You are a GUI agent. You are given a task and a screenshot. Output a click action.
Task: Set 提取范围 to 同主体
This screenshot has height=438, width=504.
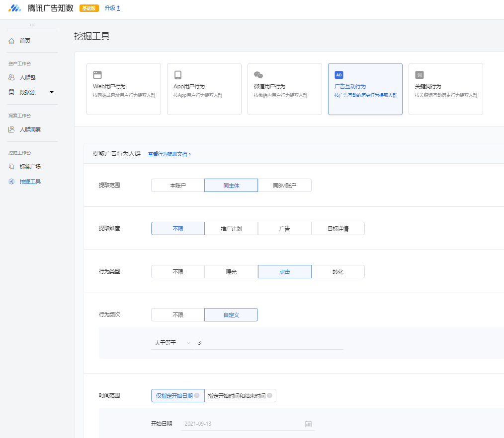231,185
